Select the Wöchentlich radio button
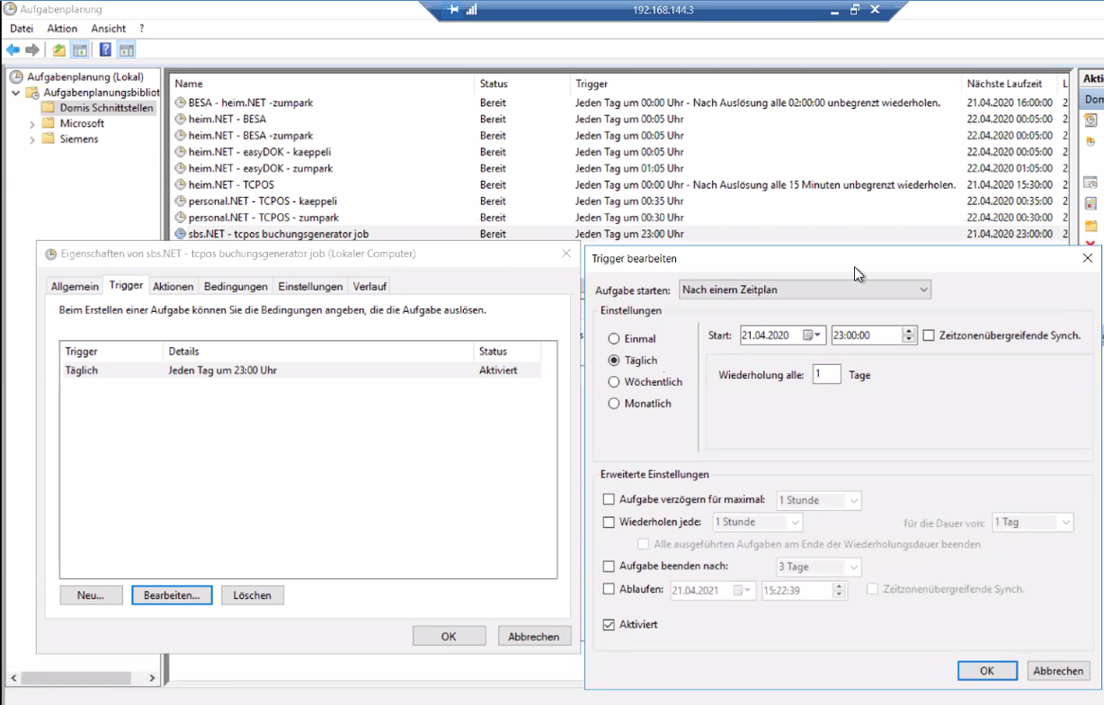1104x705 pixels. [x=614, y=382]
